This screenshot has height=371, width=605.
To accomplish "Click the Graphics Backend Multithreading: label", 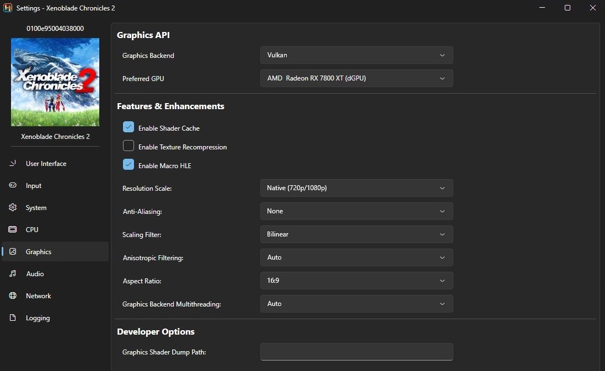I will tap(172, 304).
